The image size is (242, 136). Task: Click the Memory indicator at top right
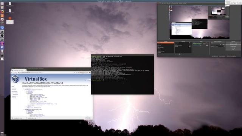click(x=233, y=2)
